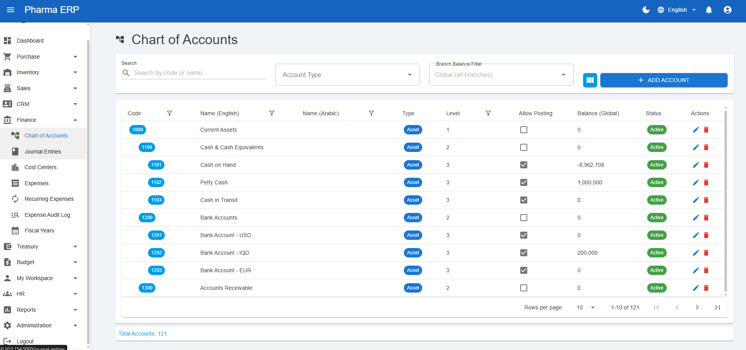This screenshot has height=350, width=746.
Task: Edit Bank Account - USD
Action: pyautogui.click(x=696, y=235)
